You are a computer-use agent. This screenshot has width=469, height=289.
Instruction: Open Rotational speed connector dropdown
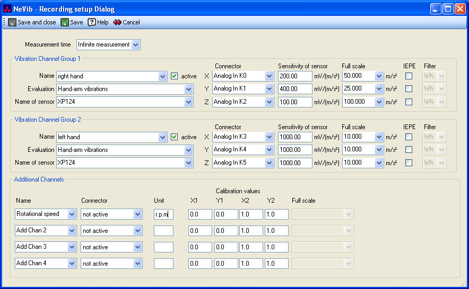point(138,214)
